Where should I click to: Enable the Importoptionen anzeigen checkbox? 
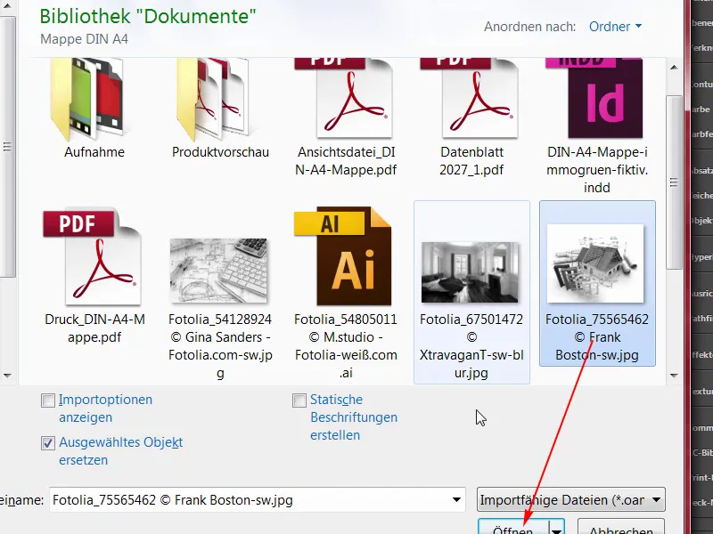coord(48,400)
